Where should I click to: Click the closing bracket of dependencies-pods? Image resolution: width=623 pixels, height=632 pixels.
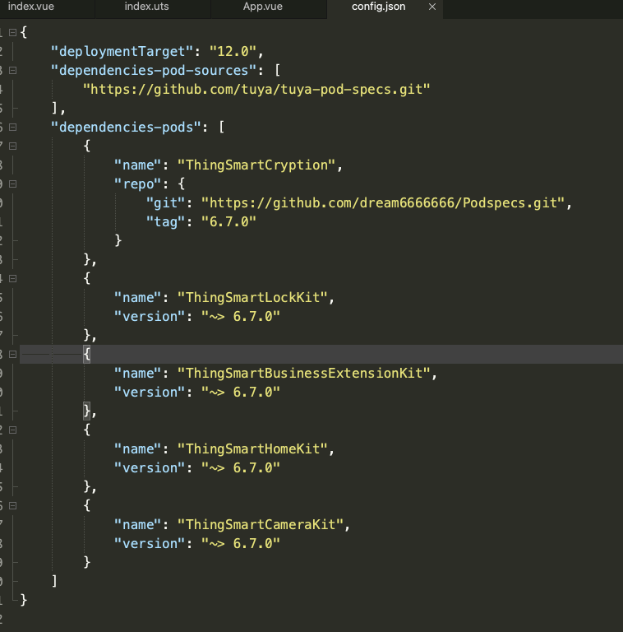(x=55, y=581)
